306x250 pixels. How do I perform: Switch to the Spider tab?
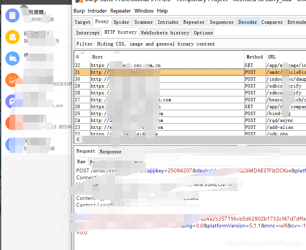(x=121, y=22)
